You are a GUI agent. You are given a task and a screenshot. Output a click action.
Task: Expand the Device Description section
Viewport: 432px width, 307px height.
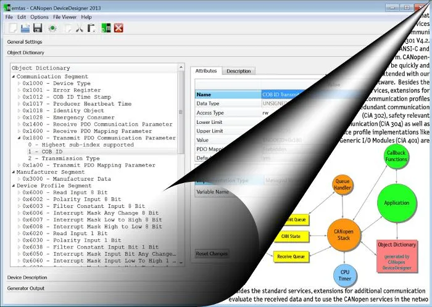coord(27,277)
